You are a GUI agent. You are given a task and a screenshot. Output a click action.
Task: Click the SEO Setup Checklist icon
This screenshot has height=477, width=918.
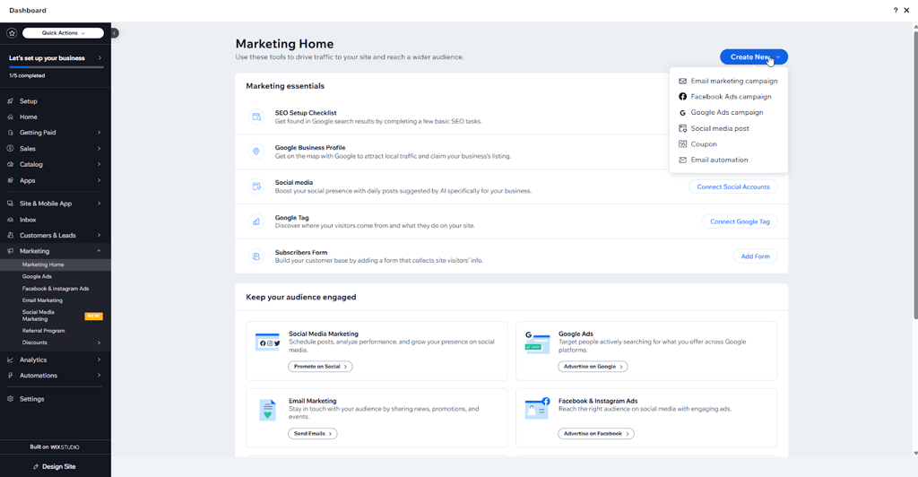click(255, 117)
